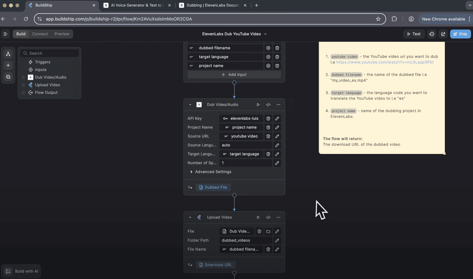Open the YouTube example link in note
Viewport: 473px width, 279px height.
click(385, 62)
